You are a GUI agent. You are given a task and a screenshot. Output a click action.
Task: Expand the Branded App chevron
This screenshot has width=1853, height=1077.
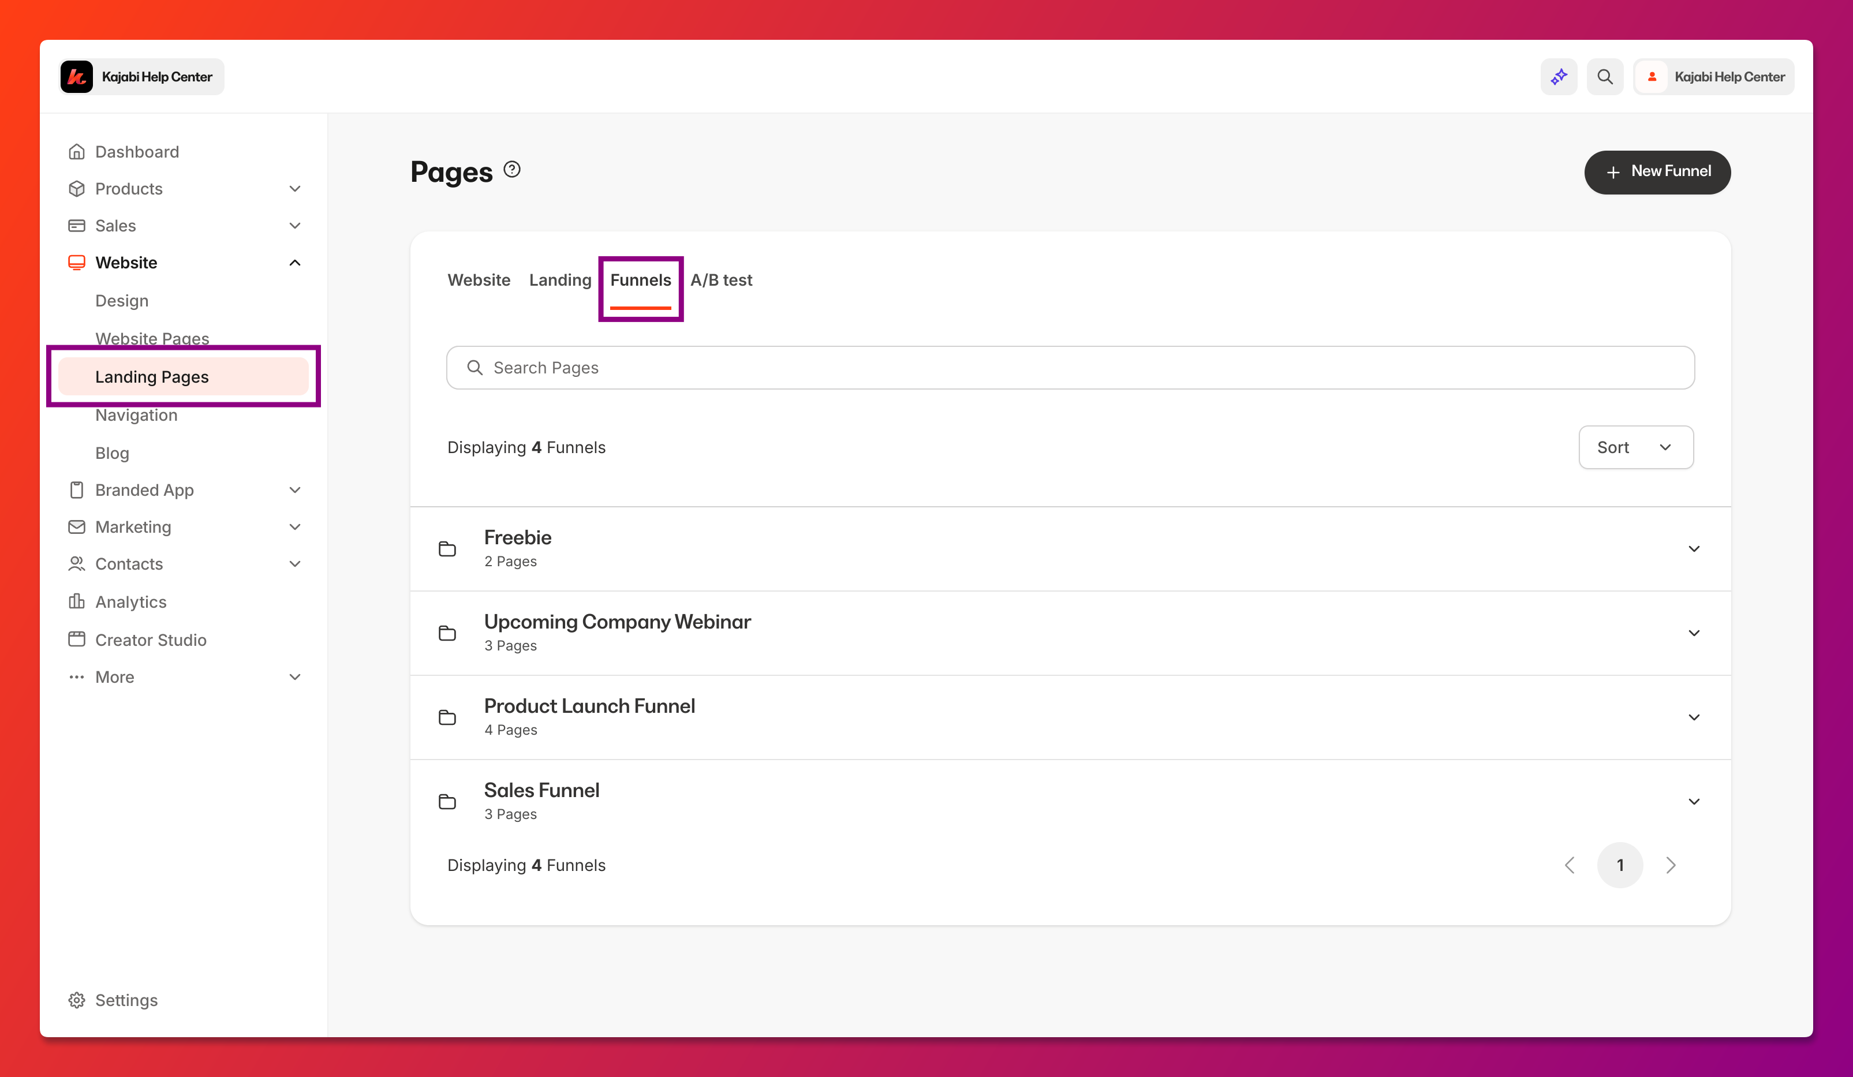point(295,489)
